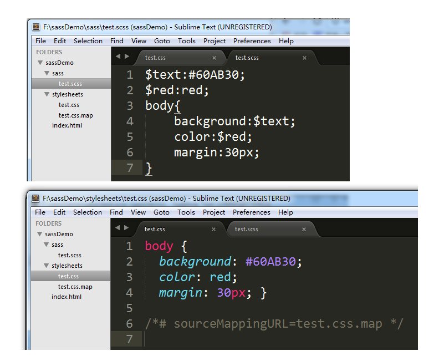Image resolution: width=434 pixels, height=356 pixels.
Task: Open View menu in bottom window
Action: coord(138,212)
